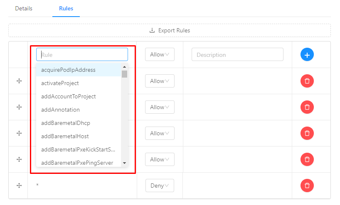Focus the Rule input field

pyautogui.click(x=82, y=54)
